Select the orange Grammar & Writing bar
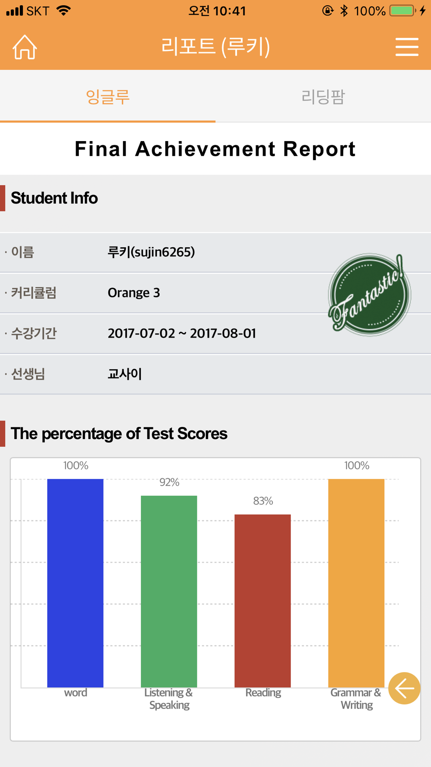The height and width of the screenshot is (767, 431). tap(356, 583)
